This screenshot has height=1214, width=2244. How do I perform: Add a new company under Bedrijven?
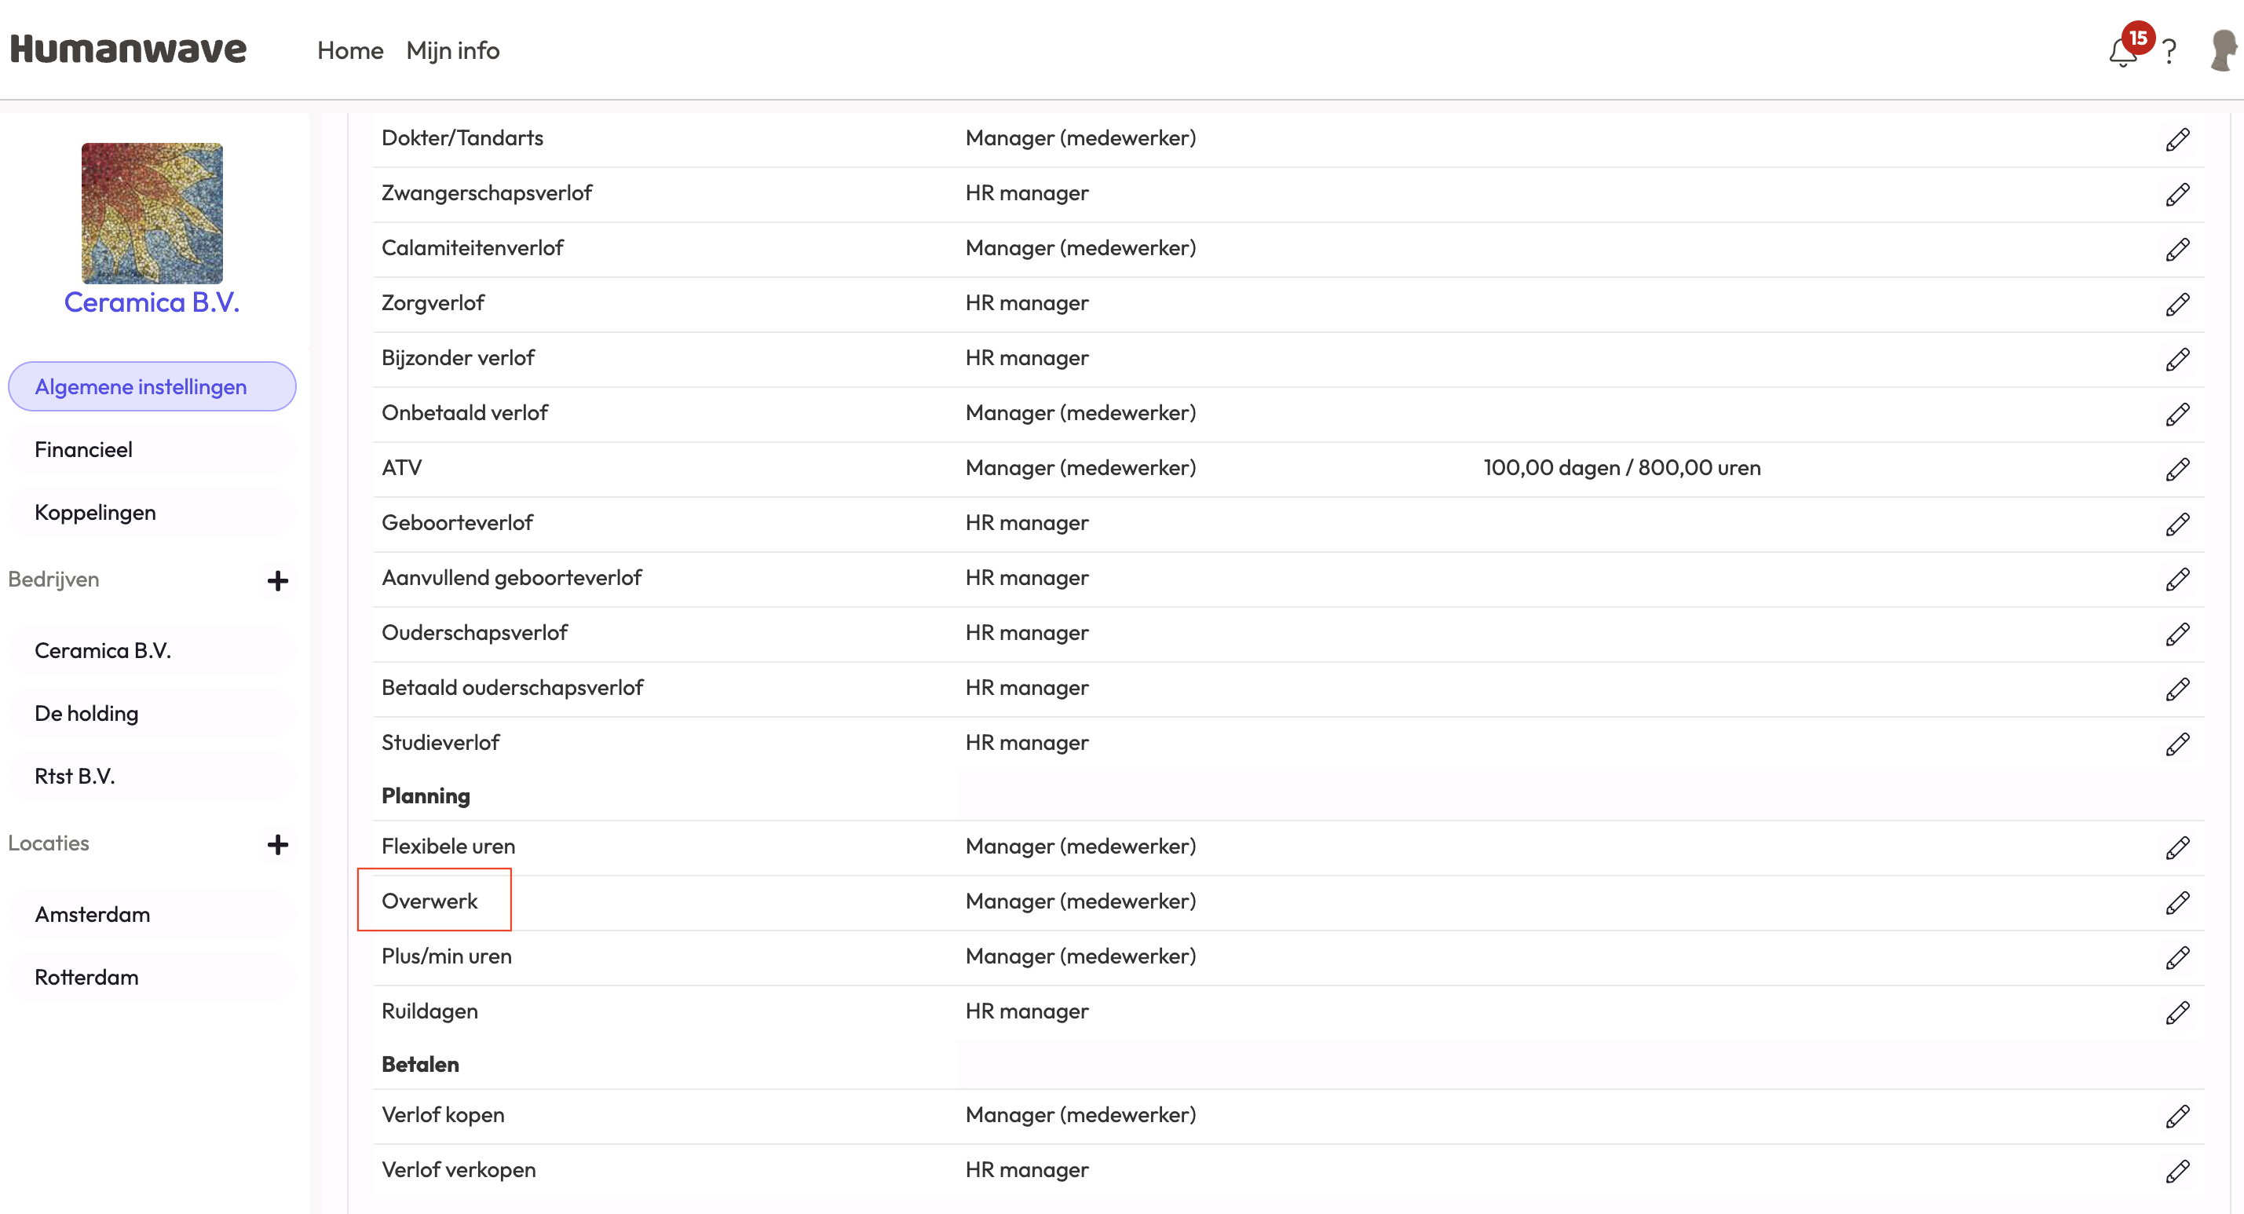[x=277, y=581]
